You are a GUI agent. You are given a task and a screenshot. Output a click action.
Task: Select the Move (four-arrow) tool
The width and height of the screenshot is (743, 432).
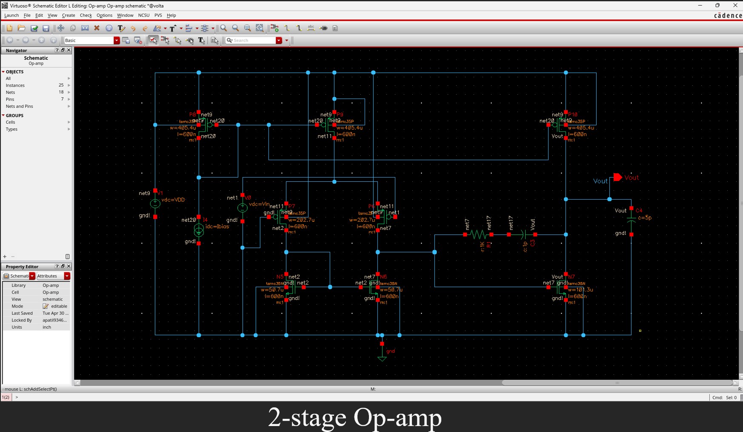coord(61,28)
